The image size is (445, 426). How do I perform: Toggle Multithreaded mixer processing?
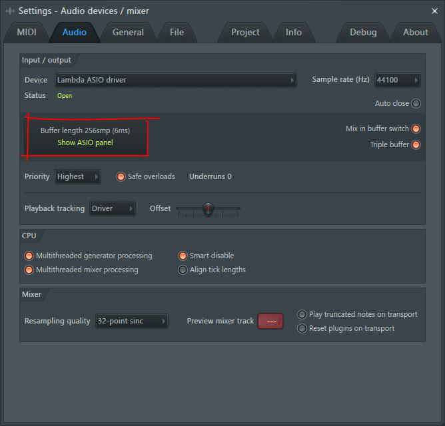29,270
